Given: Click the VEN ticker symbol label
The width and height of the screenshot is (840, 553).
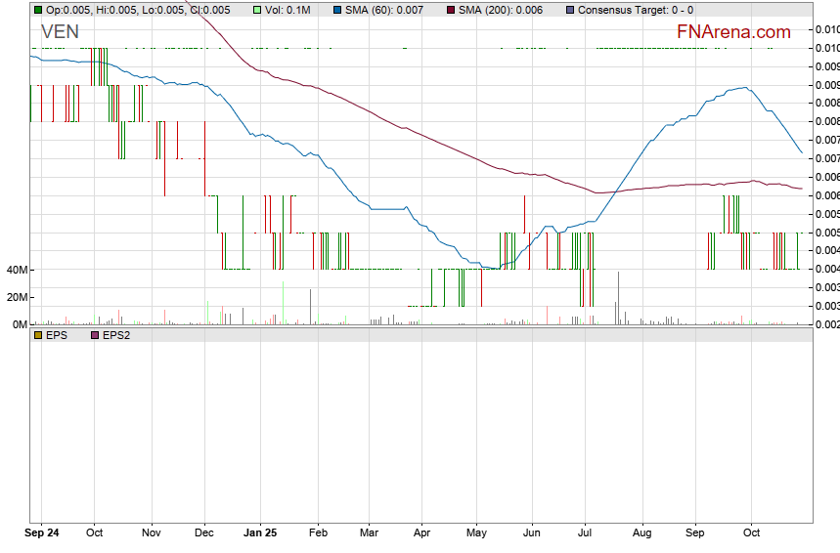Looking at the screenshot, I should [x=60, y=32].
